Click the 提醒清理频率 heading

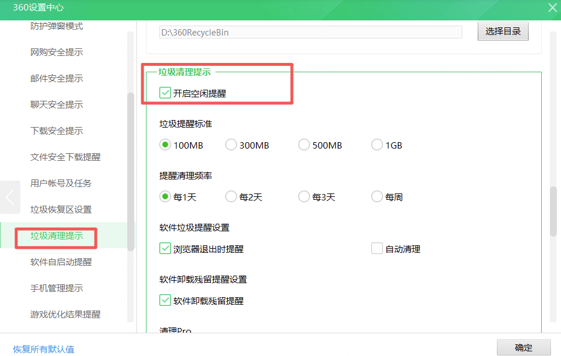185,176
